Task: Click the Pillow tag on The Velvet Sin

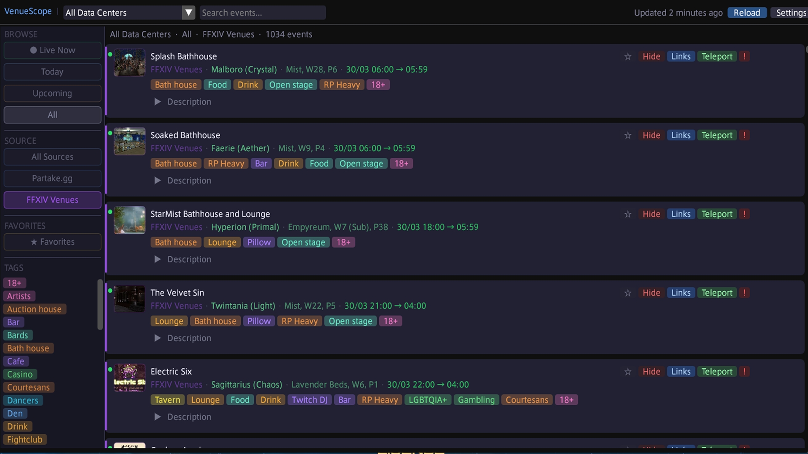Action: click(x=259, y=321)
